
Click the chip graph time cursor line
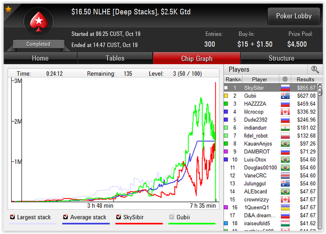21,139
